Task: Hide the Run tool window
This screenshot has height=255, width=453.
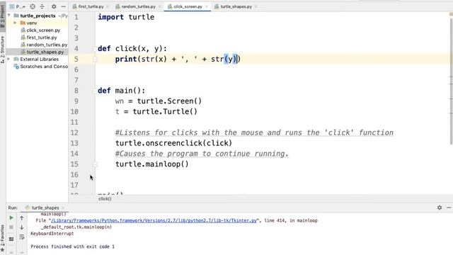Action: [x=449, y=208]
